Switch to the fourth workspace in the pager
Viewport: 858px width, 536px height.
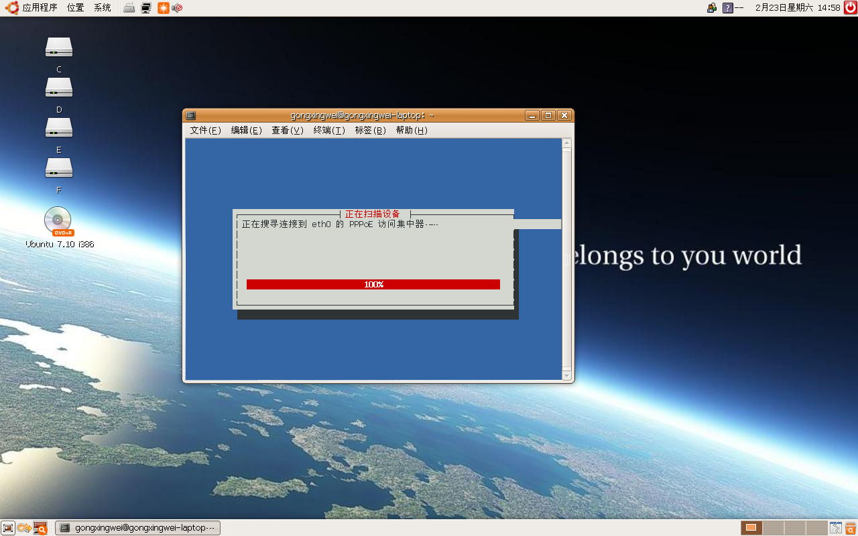pyautogui.click(x=816, y=528)
